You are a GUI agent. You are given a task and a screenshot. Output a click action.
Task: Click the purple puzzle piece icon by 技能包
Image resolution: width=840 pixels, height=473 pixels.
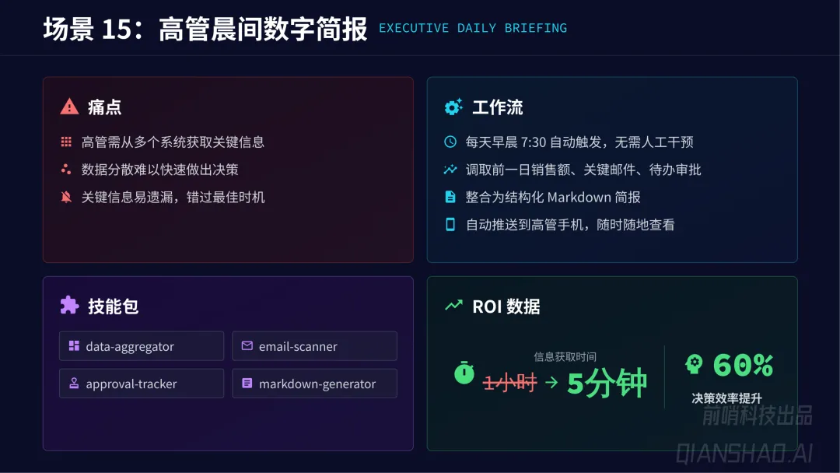(69, 305)
